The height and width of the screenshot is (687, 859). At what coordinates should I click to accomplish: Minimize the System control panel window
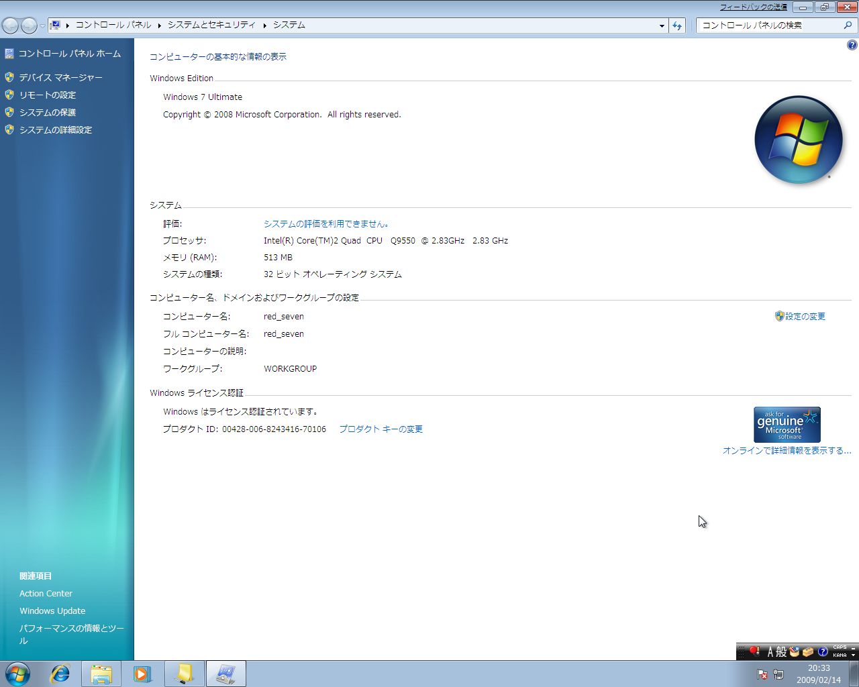803,7
